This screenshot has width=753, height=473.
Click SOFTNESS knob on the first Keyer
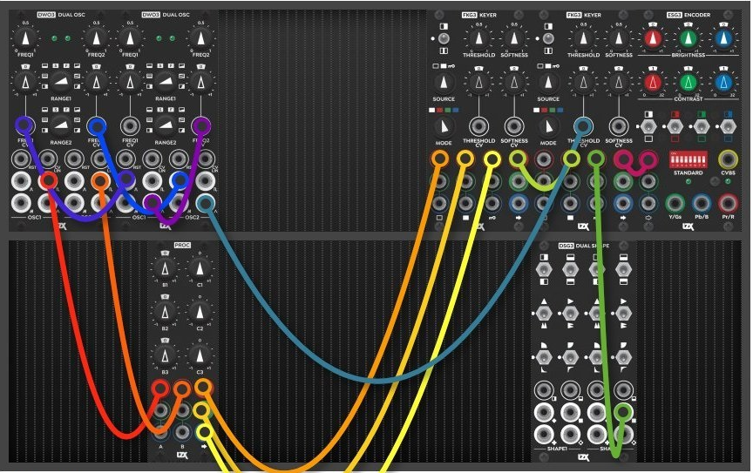514,39
